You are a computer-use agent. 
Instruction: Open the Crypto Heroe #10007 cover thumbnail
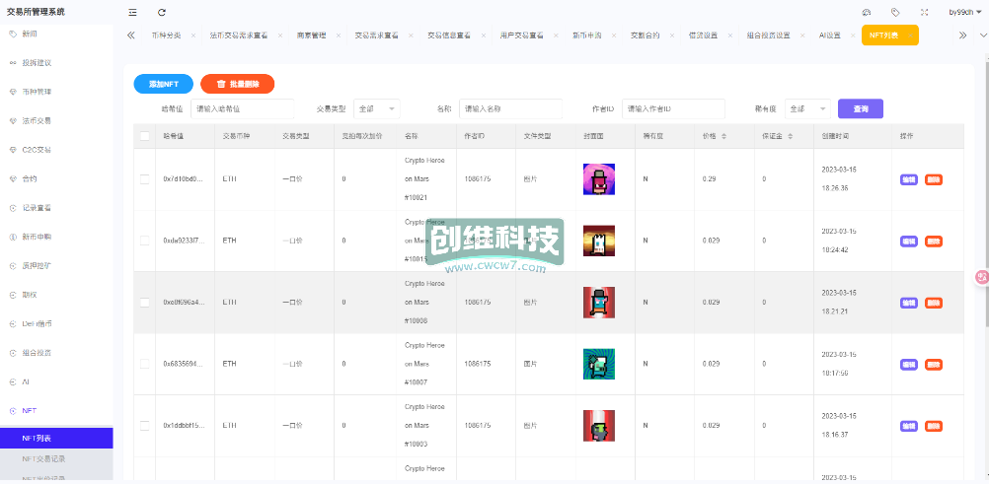[x=598, y=364]
